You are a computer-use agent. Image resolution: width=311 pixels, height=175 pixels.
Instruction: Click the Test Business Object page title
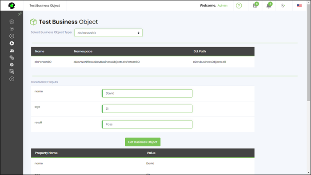pyautogui.click(x=68, y=22)
